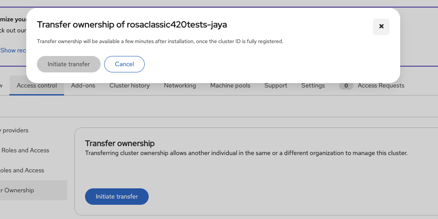Click the Show recommendations link
The width and height of the screenshot is (438, 219).
tap(14, 51)
